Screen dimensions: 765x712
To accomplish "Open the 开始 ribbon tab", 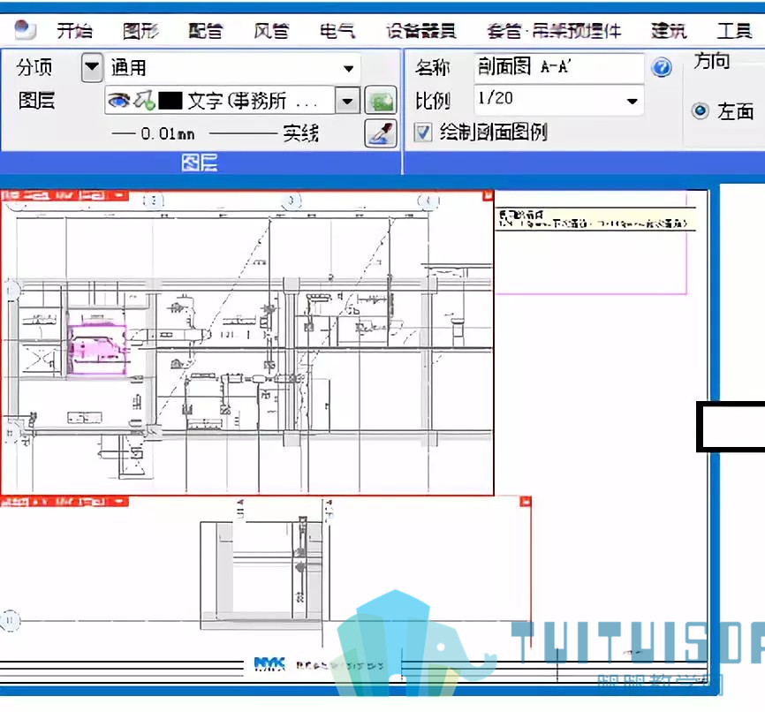I will tap(75, 31).
